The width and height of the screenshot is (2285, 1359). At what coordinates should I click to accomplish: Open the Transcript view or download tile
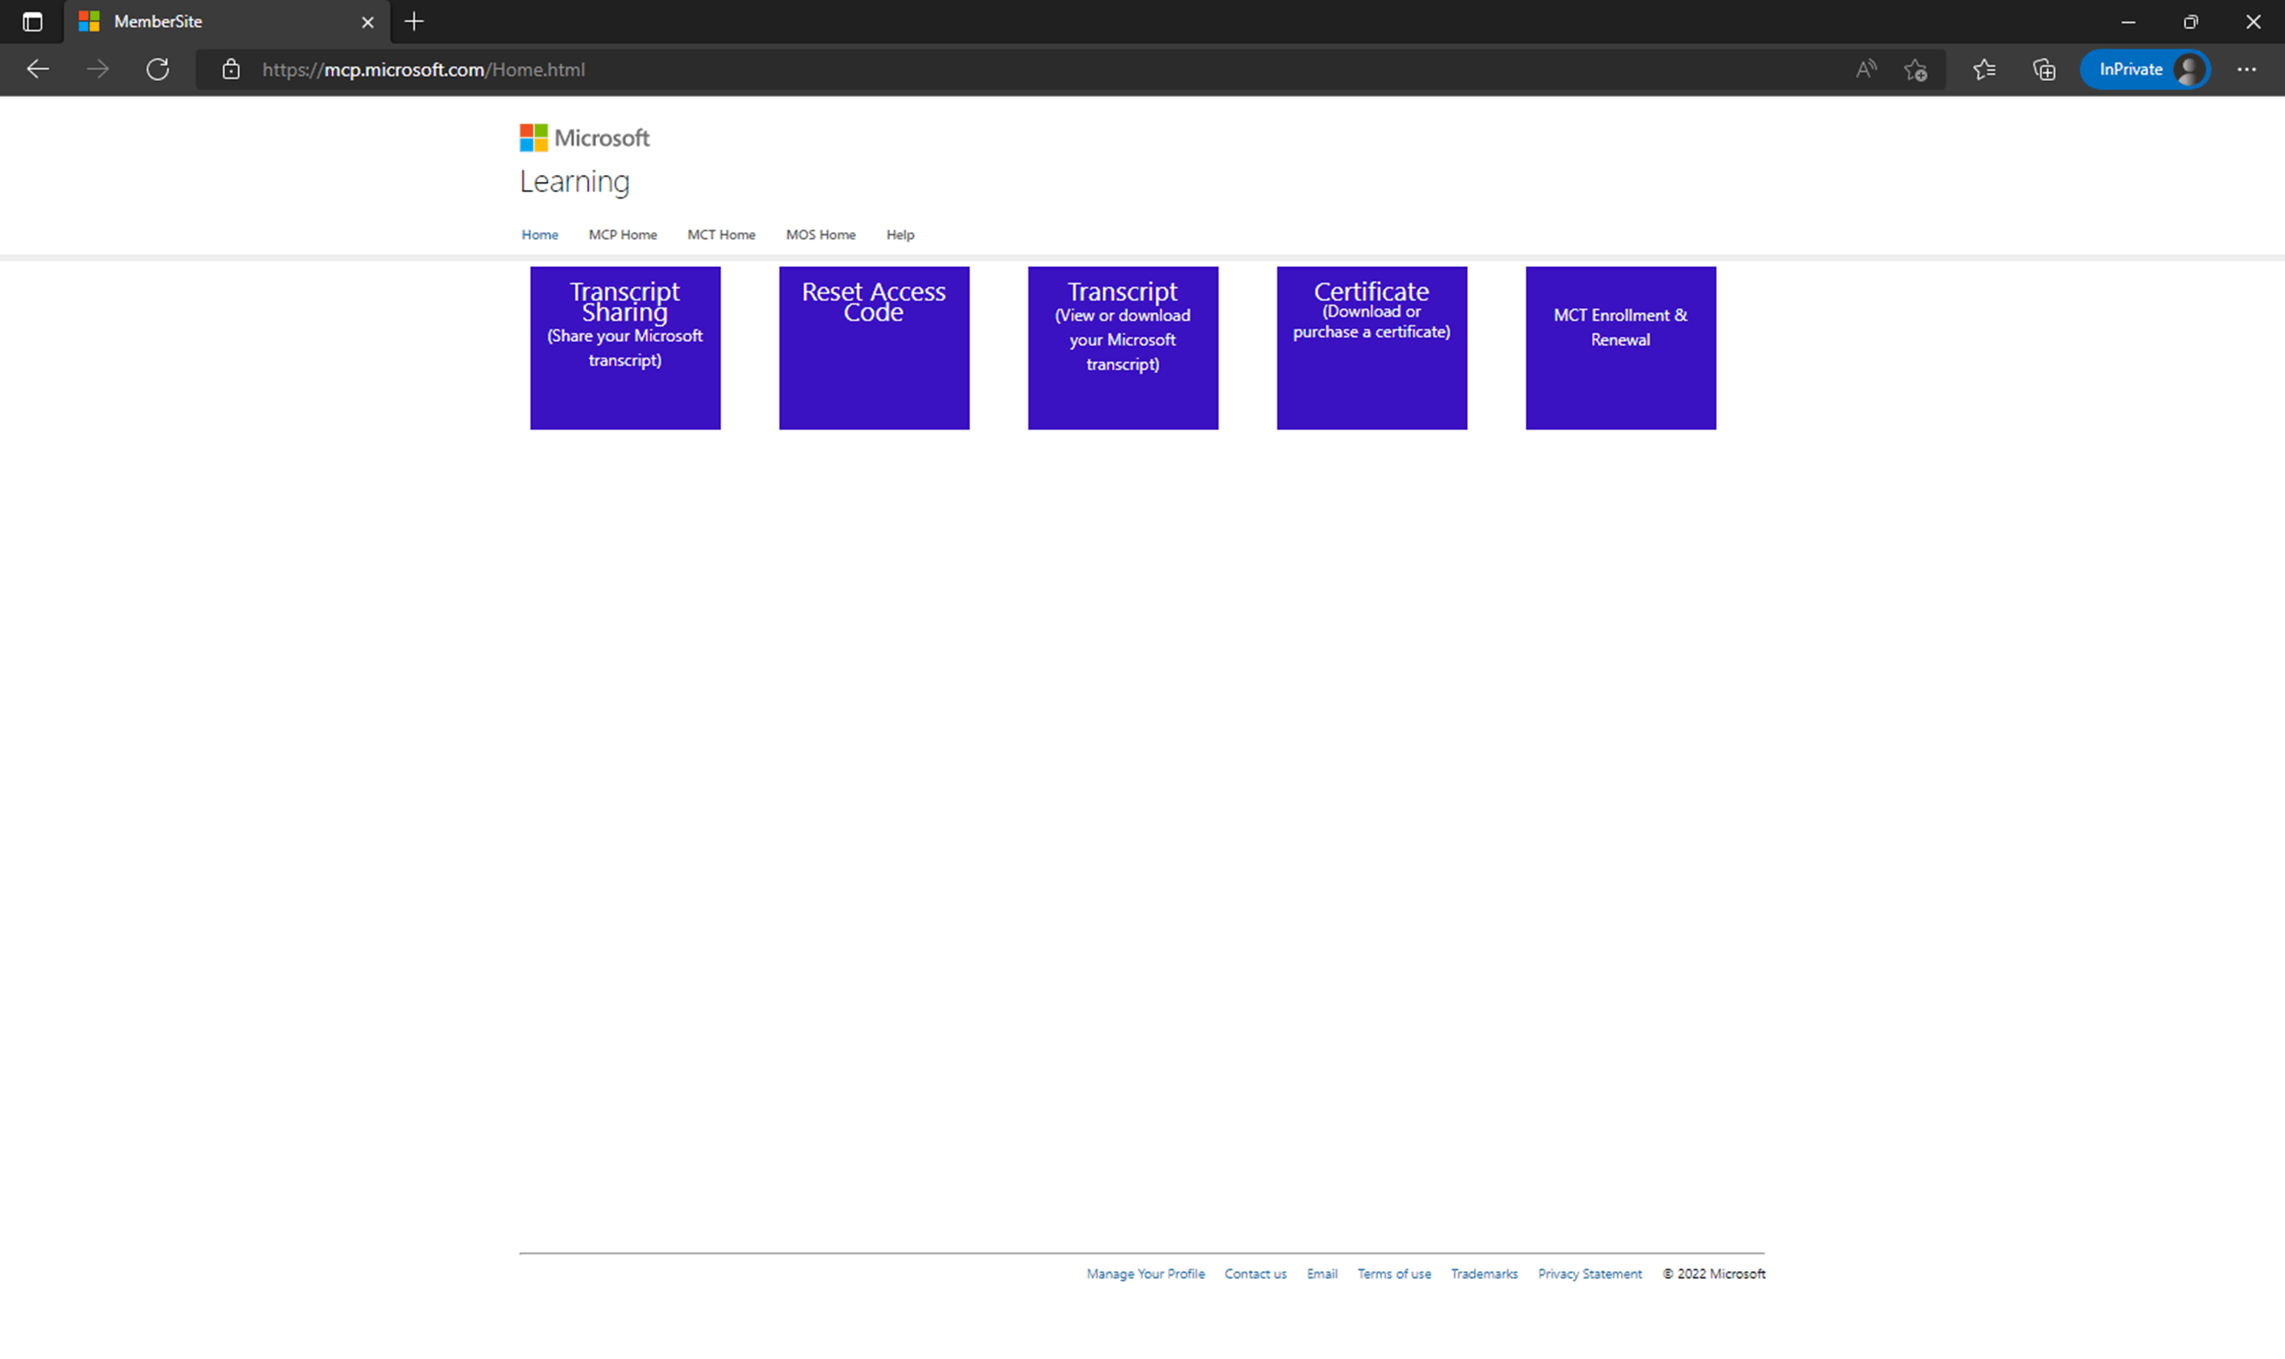point(1122,348)
